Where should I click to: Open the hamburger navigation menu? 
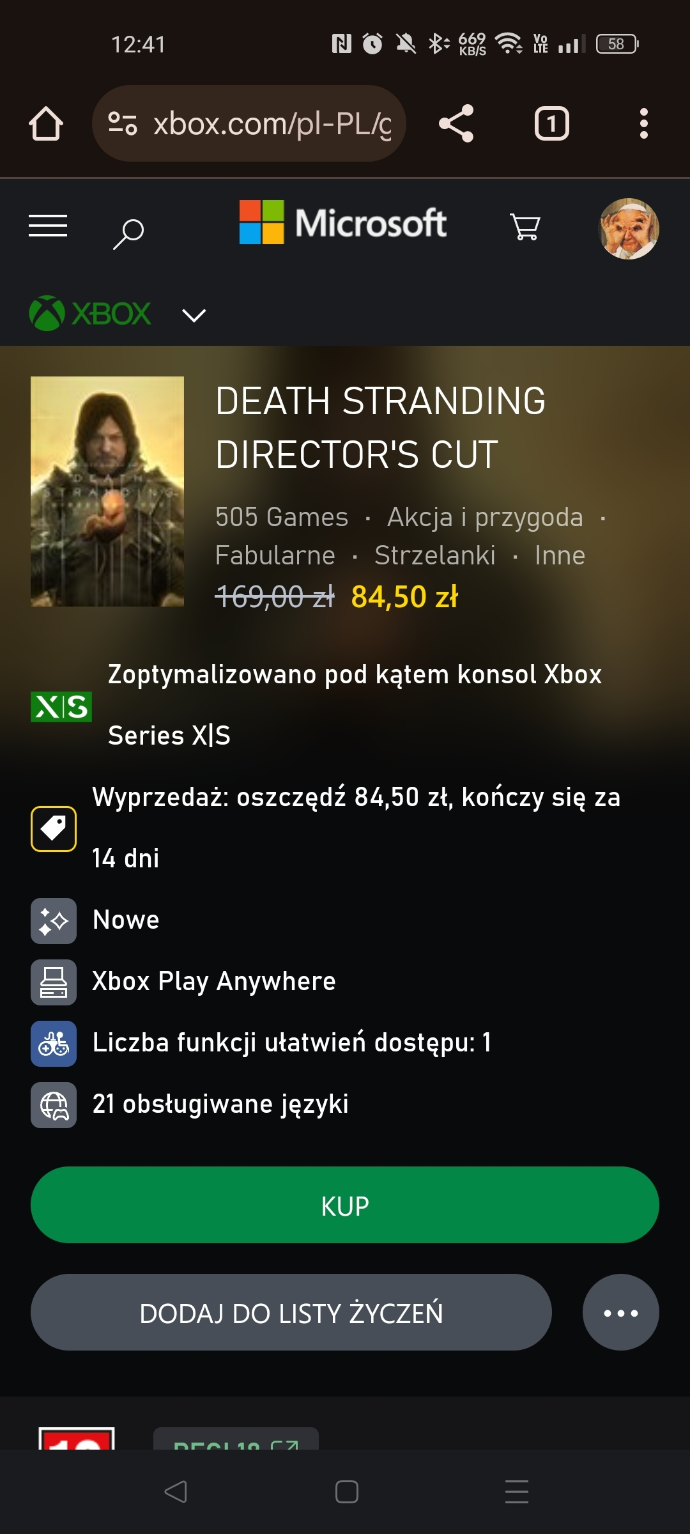(48, 226)
